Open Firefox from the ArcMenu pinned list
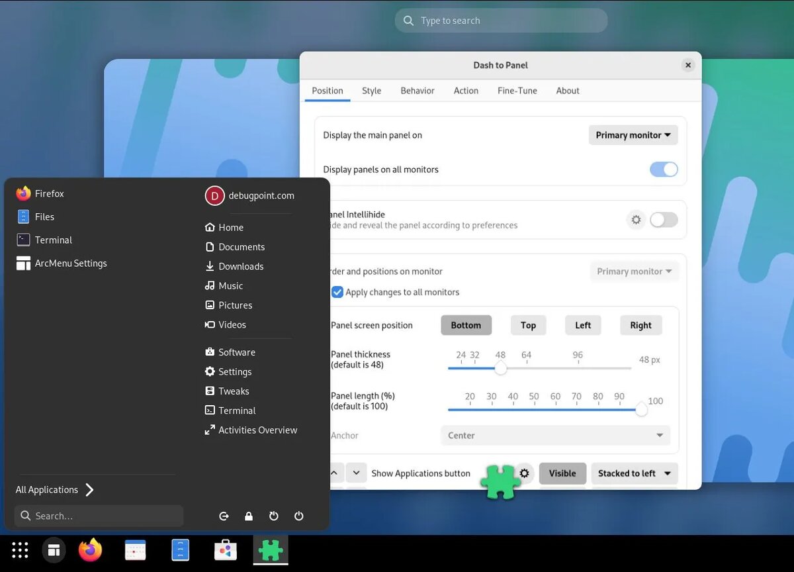Viewport: 794px width, 572px height. pos(40,193)
